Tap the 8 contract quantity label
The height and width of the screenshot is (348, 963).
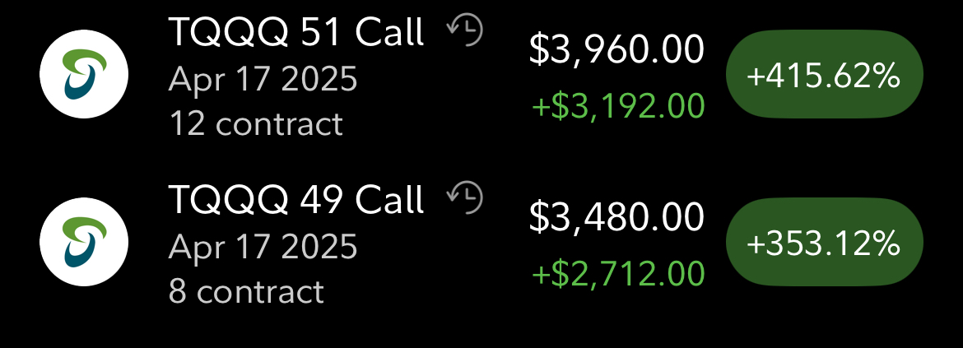click(x=246, y=291)
